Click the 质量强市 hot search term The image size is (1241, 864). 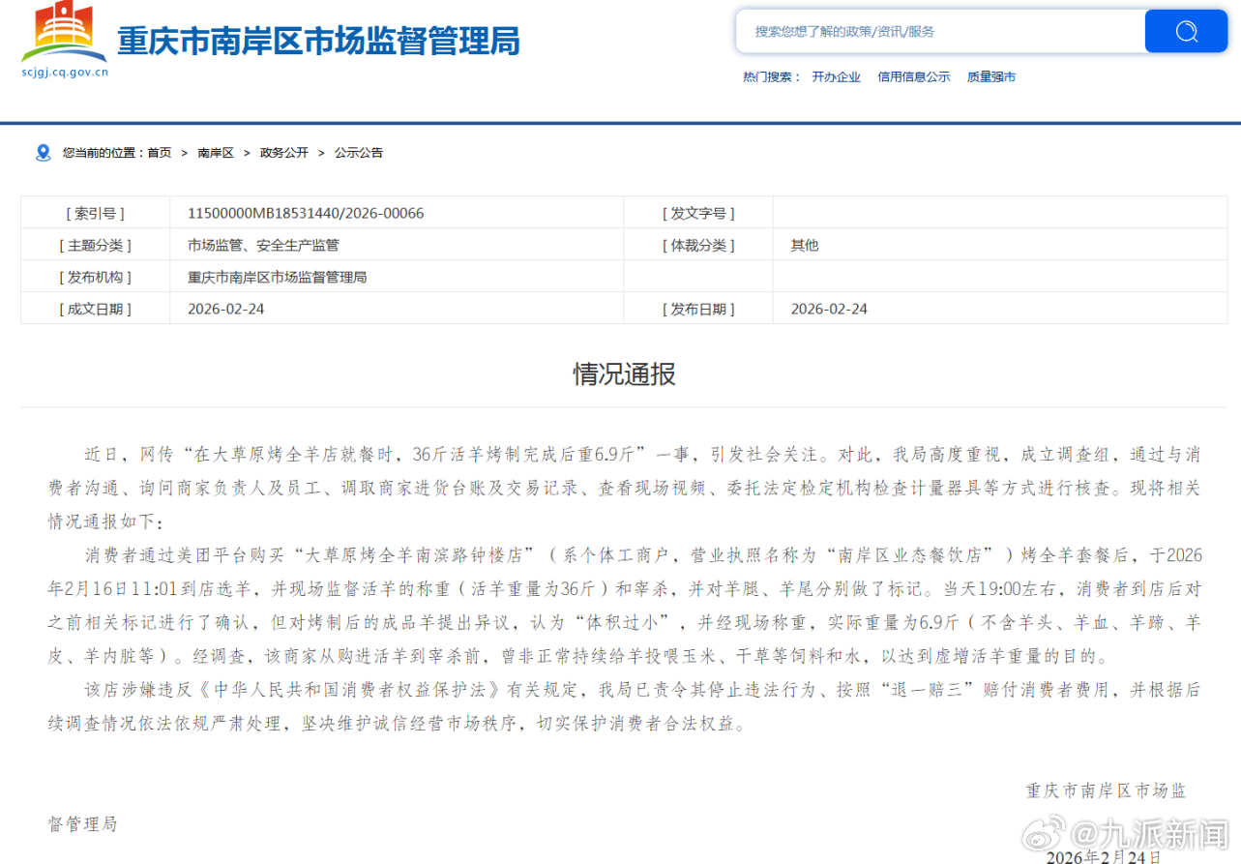click(990, 75)
